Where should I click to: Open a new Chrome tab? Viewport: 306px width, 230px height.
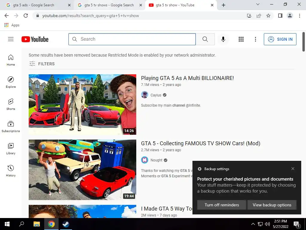224,5
